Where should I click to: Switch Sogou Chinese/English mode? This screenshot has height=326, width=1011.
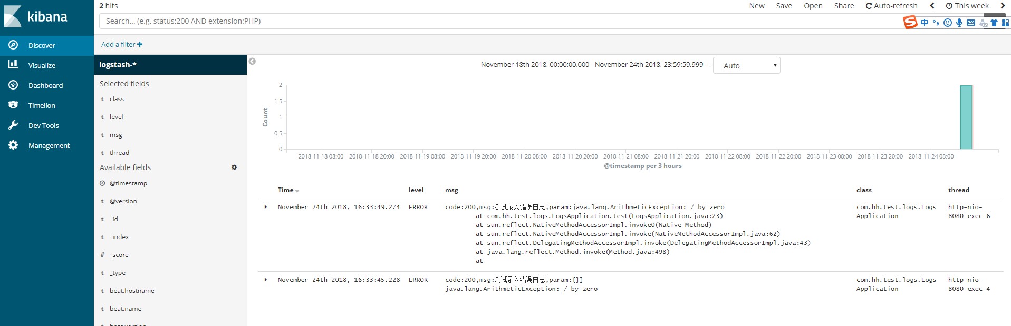[x=925, y=23]
